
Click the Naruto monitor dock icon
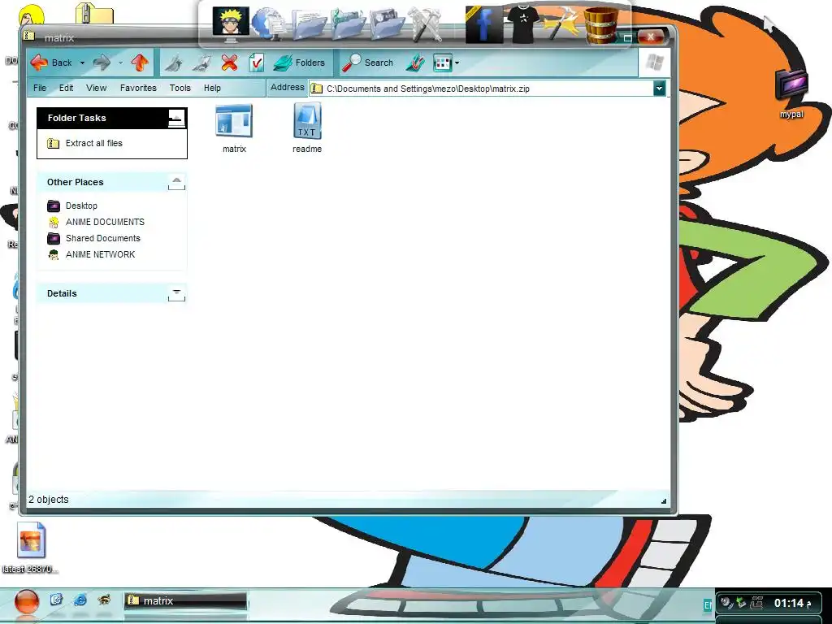click(x=231, y=24)
